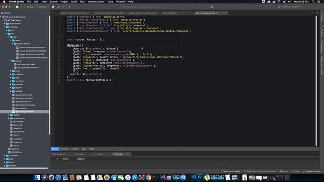
Task: Expand the Controllers folder
Action: 5,156
